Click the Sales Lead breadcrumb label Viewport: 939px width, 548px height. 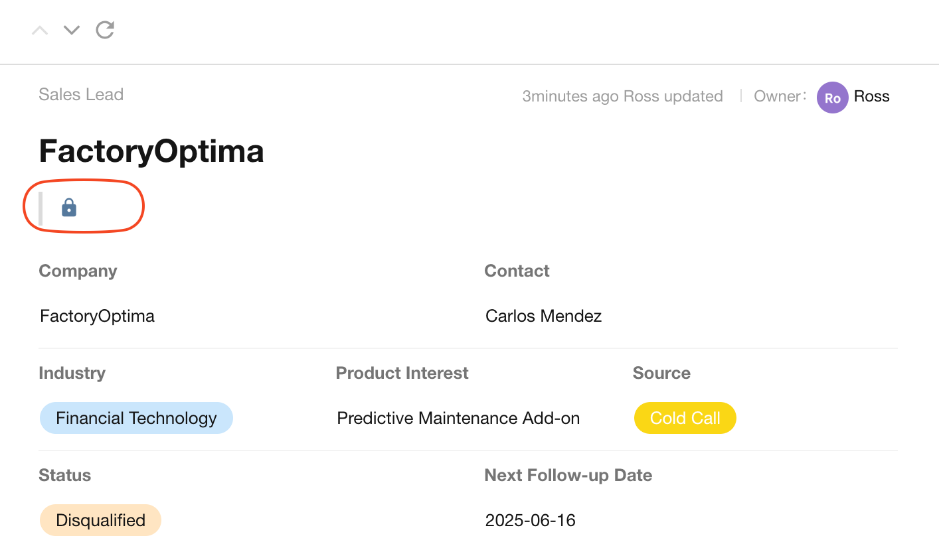coord(81,94)
